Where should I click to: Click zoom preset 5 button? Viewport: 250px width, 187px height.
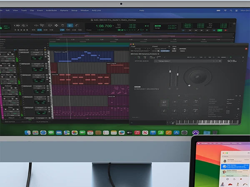[x=27, y=30]
